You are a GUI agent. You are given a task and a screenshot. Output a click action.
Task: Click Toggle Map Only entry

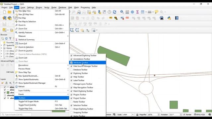pos(42,109)
